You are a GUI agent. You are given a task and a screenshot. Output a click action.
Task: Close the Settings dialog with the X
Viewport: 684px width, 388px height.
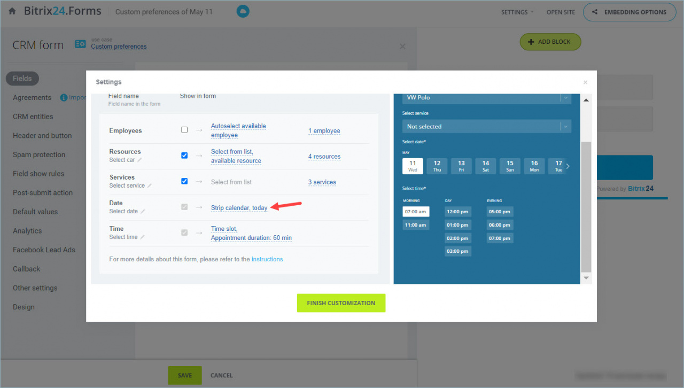click(585, 82)
